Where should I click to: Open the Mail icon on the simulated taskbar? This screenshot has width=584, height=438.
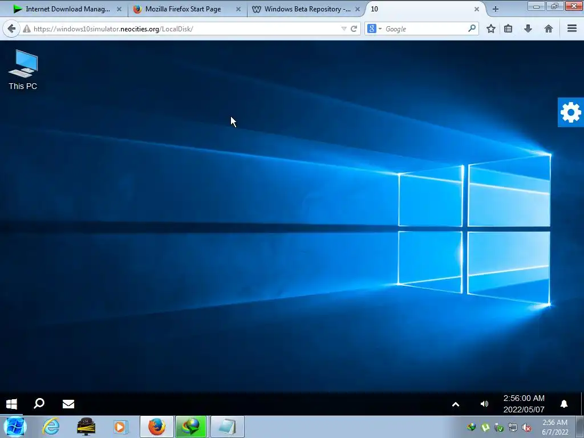pyautogui.click(x=68, y=404)
